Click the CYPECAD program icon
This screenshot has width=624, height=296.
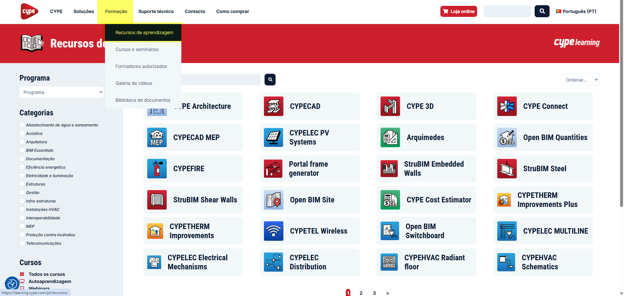coord(273,106)
